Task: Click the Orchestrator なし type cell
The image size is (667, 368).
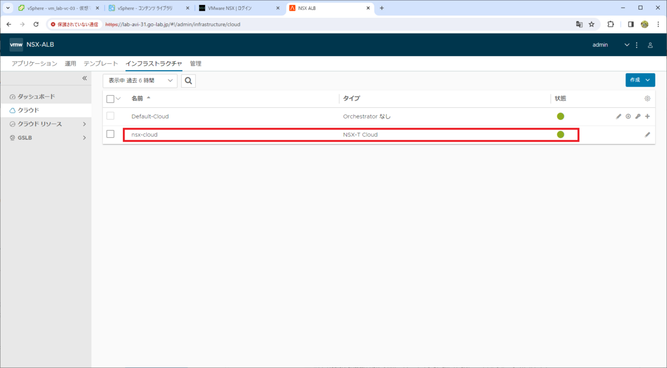Action: [368, 117]
